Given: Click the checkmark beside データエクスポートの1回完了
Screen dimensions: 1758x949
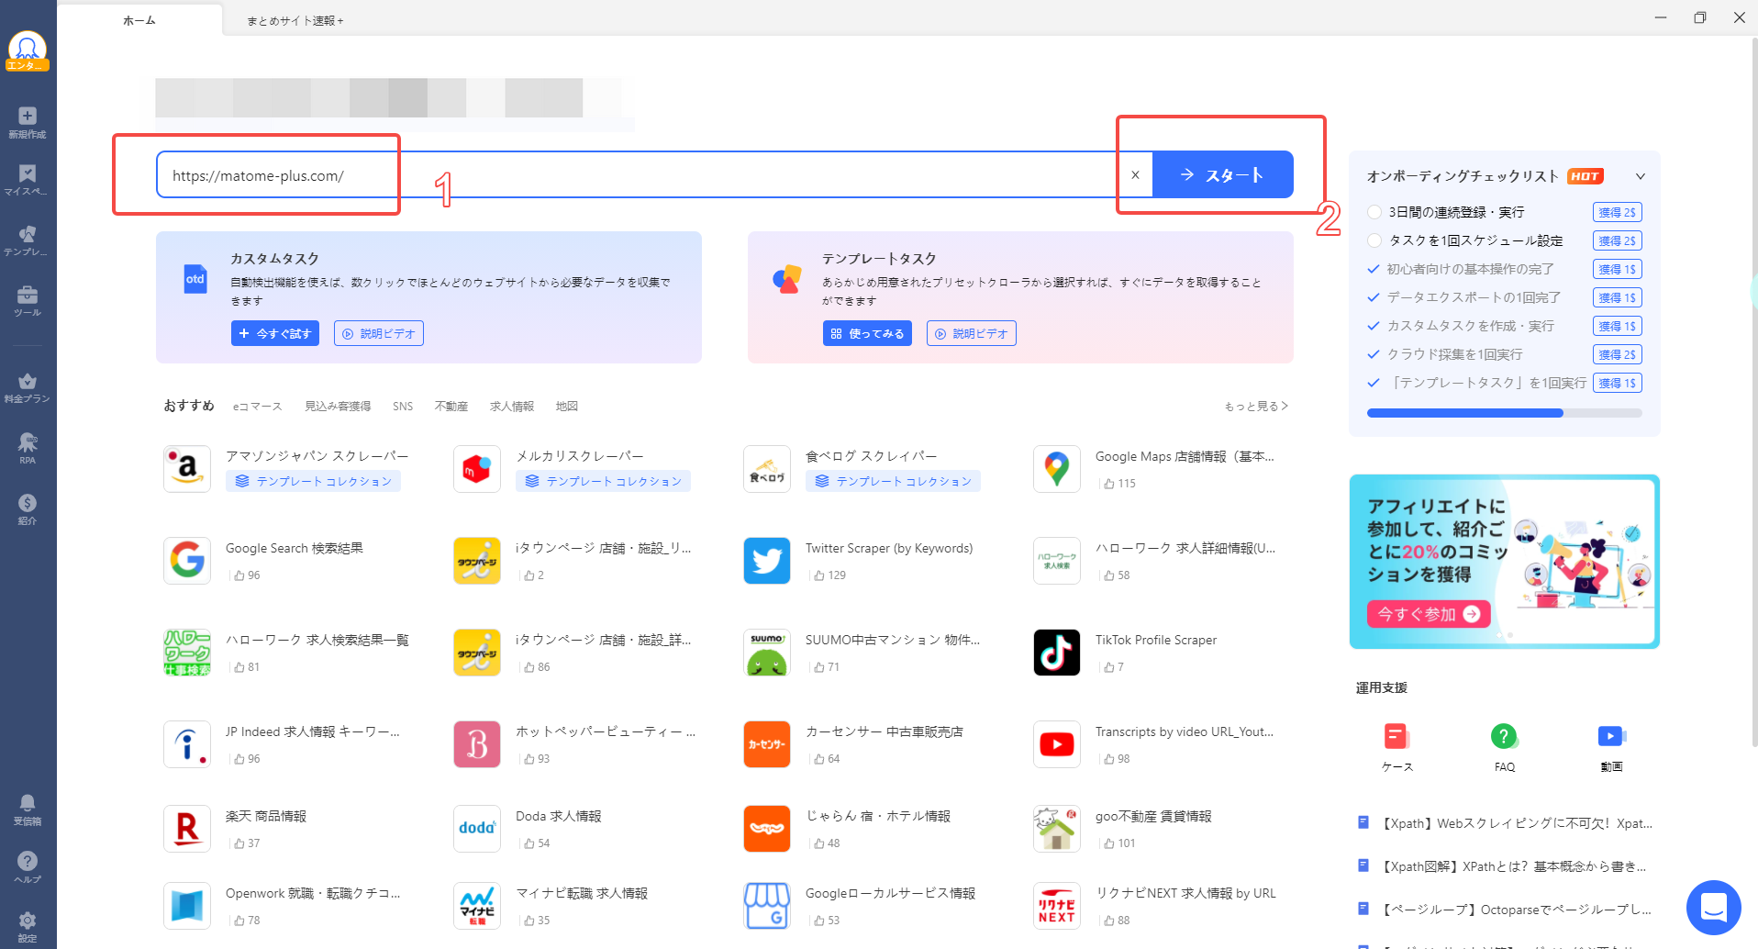Looking at the screenshot, I should click(x=1374, y=297).
